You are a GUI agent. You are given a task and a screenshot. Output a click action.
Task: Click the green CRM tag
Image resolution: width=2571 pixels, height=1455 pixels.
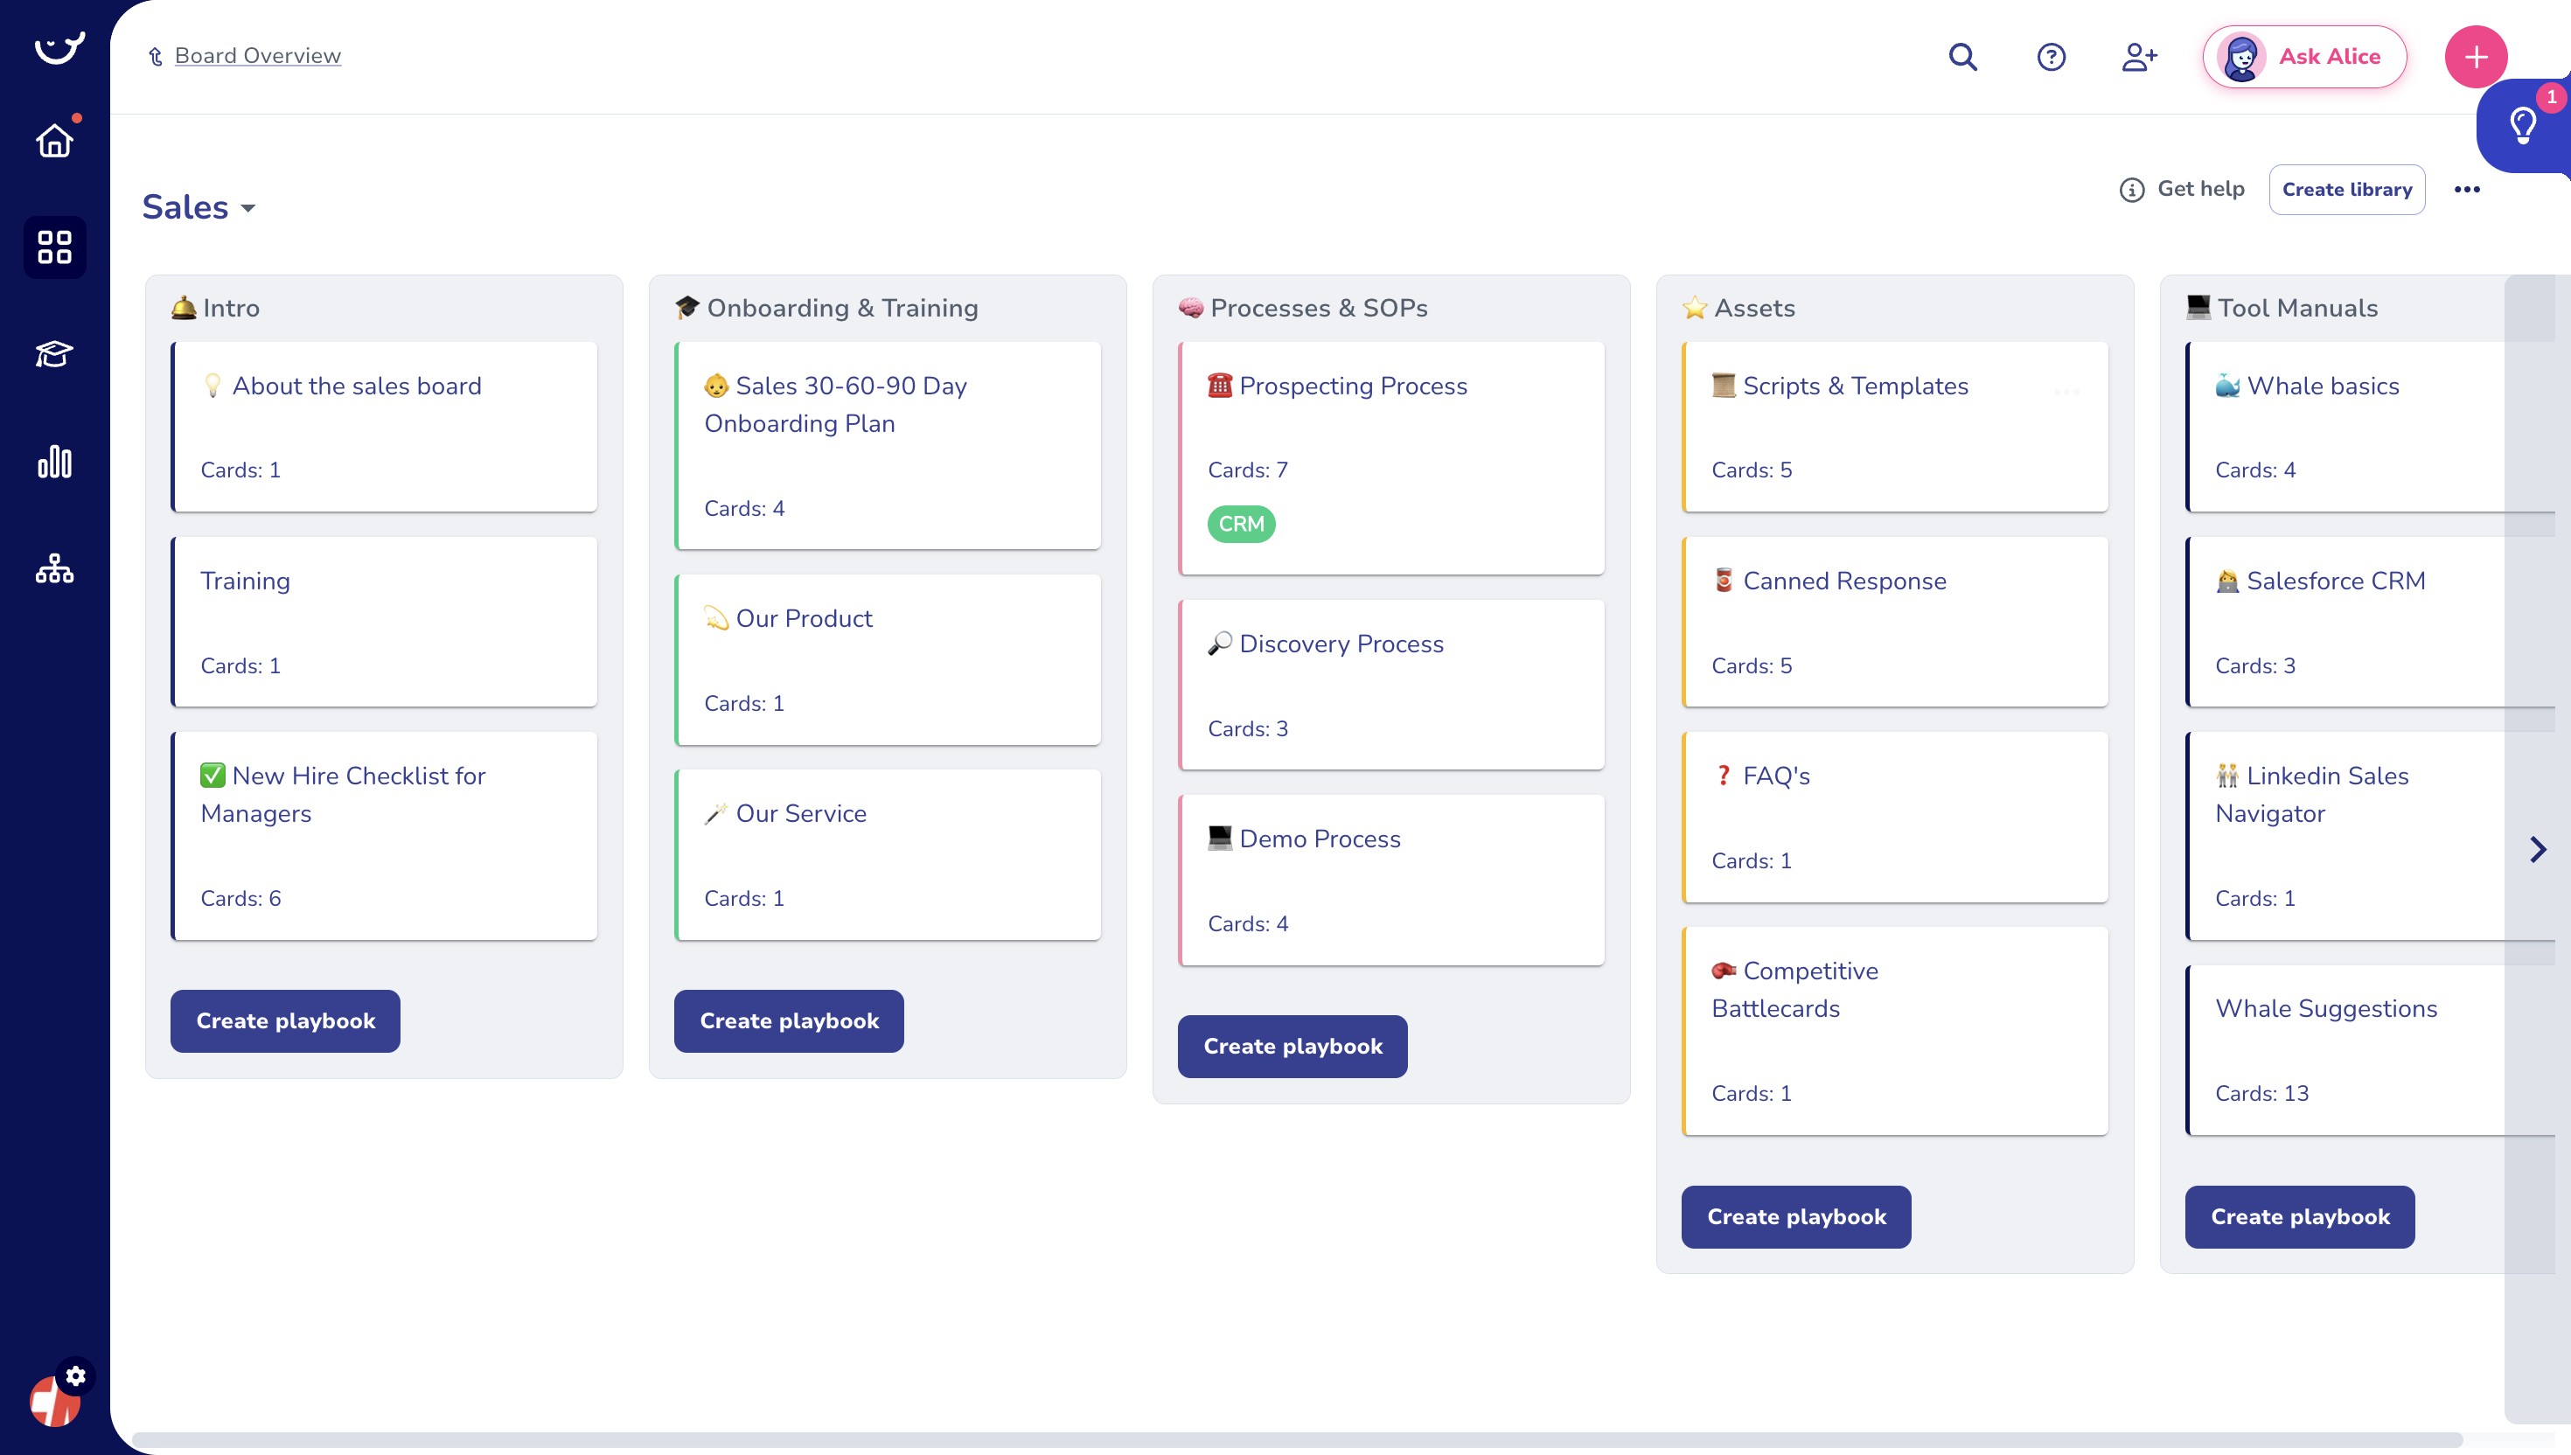coord(1241,524)
